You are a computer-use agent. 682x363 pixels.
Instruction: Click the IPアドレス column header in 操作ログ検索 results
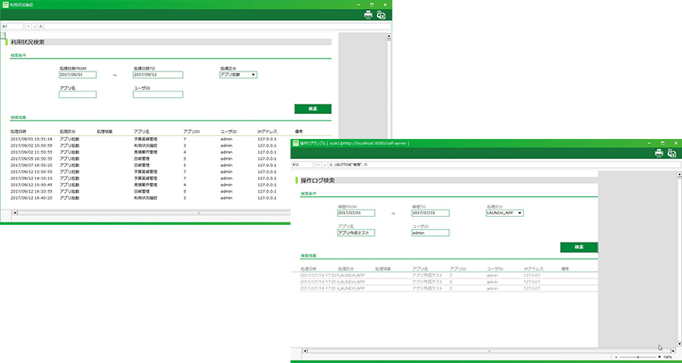point(534,269)
